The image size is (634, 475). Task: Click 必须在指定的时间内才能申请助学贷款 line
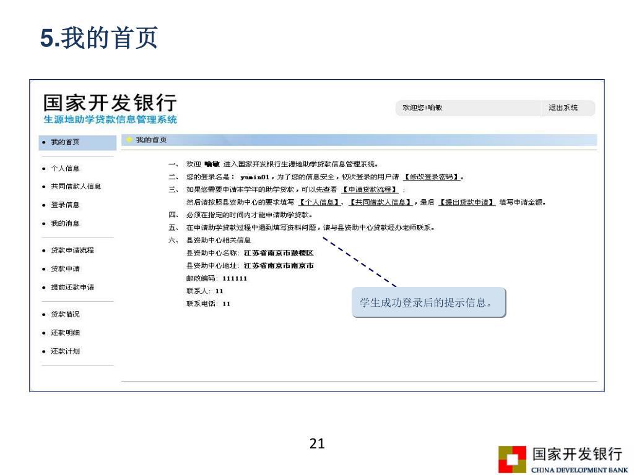click(249, 215)
